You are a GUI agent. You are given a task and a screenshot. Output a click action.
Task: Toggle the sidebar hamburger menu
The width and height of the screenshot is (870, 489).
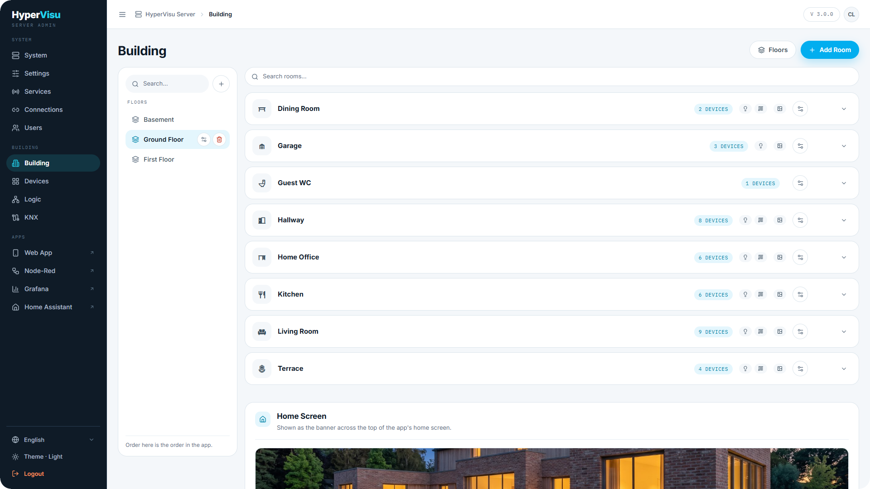[x=122, y=14]
